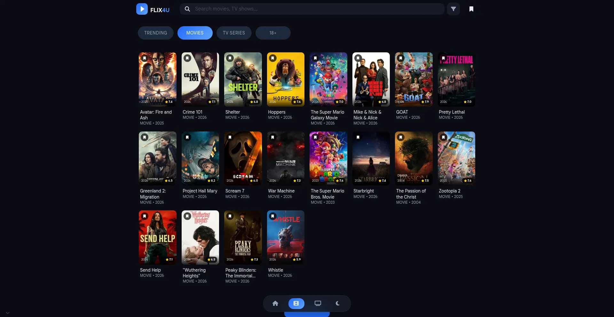The width and height of the screenshot is (614, 317).
Task: Select the MOVIES tab
Action: point(195,33)
